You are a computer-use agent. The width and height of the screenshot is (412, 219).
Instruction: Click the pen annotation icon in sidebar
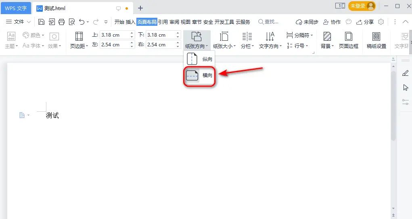tap(406, 73)
